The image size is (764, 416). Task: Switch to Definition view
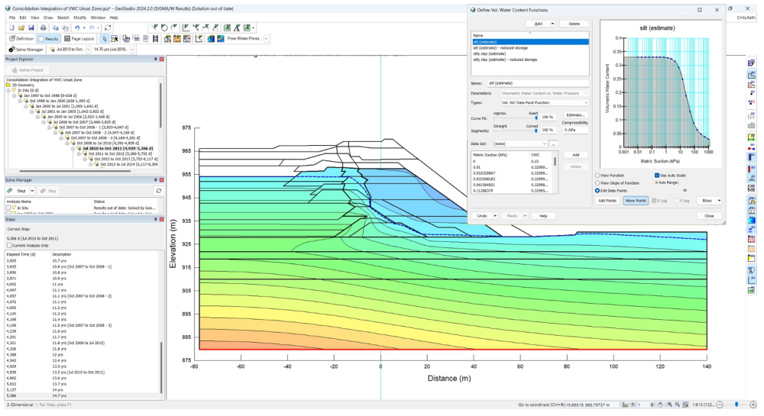point(21,38)
